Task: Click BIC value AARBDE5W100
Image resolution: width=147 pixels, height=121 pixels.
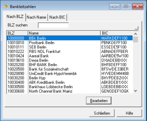Action: (x=115, y=56)
